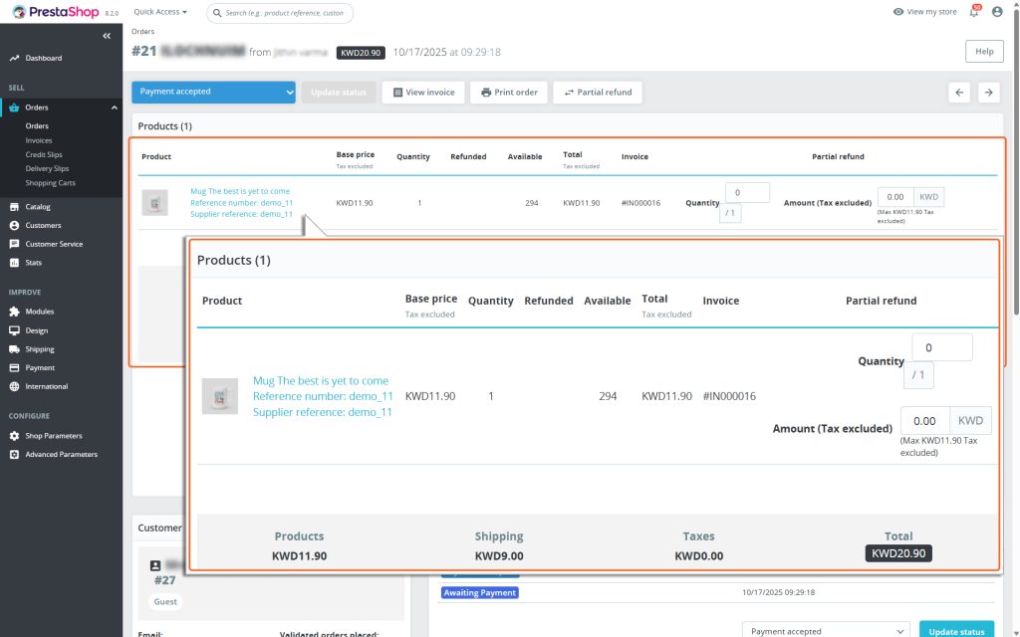
Task: Click the Print order button
Action: [x=509, y=92]
